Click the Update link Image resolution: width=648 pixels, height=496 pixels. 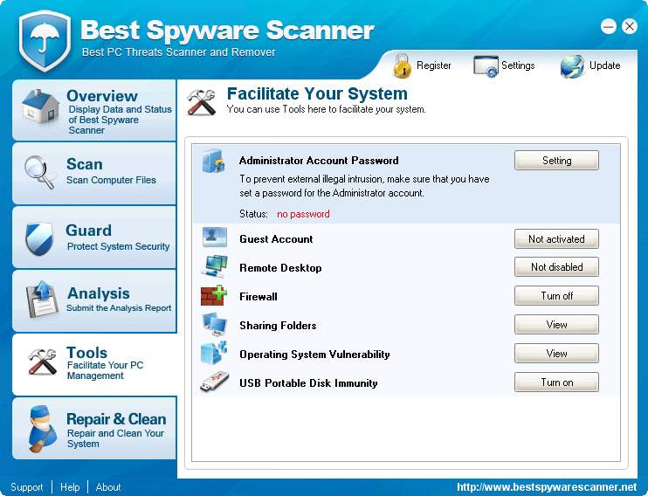604,65
